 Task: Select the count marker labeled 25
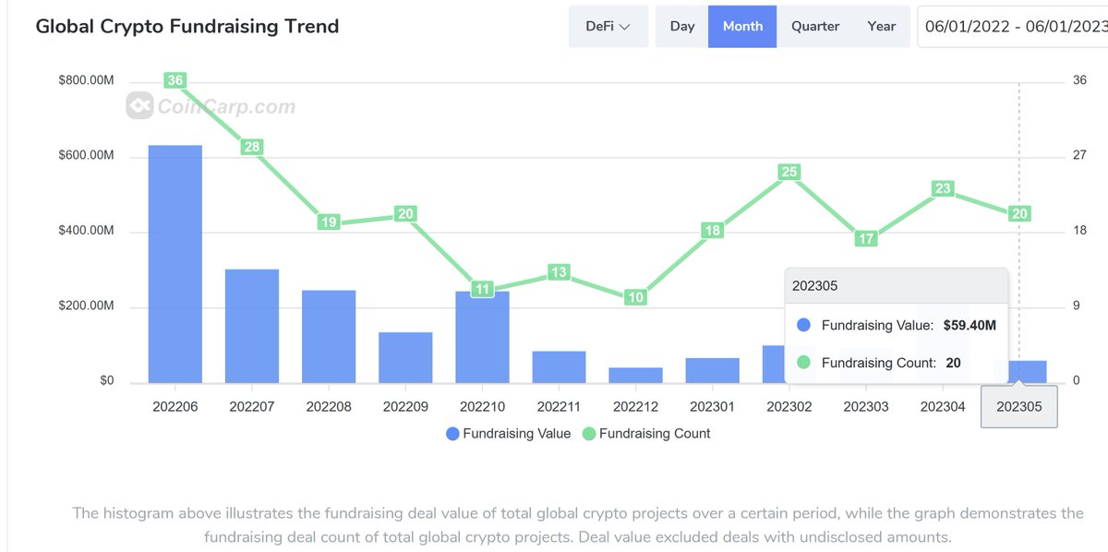point(789,171)
